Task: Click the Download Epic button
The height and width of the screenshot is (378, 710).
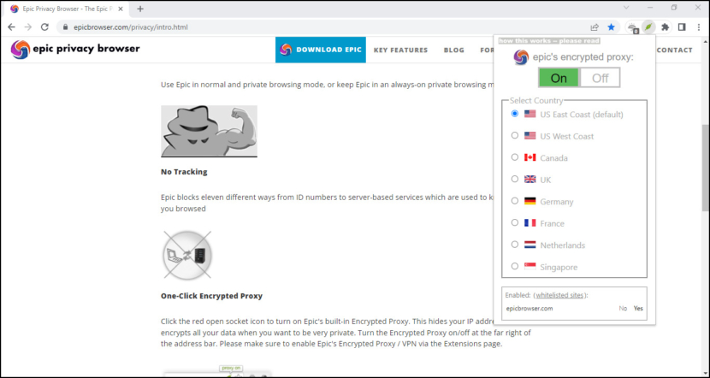Action: tap(321, 50)
